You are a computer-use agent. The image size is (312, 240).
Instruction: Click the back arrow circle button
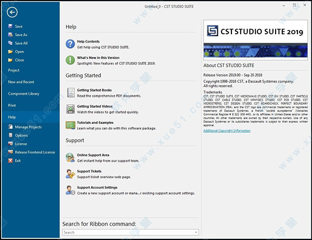12,12
